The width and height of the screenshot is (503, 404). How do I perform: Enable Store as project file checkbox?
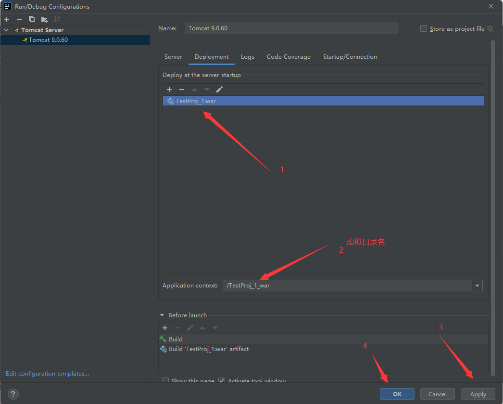(424, 28)
